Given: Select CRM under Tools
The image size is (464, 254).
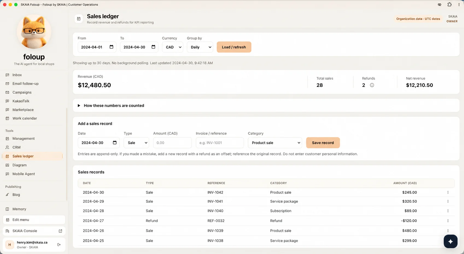Looking at the screenshot, I should pos(16,147).
